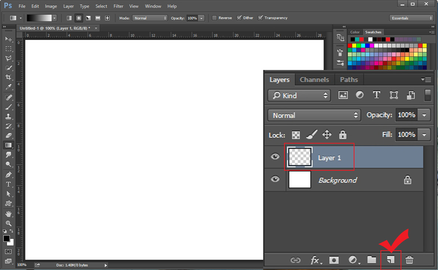
Task: Choose Angle Gradient style in options bar
Action: pyautogui.click(x=88, y=18)
